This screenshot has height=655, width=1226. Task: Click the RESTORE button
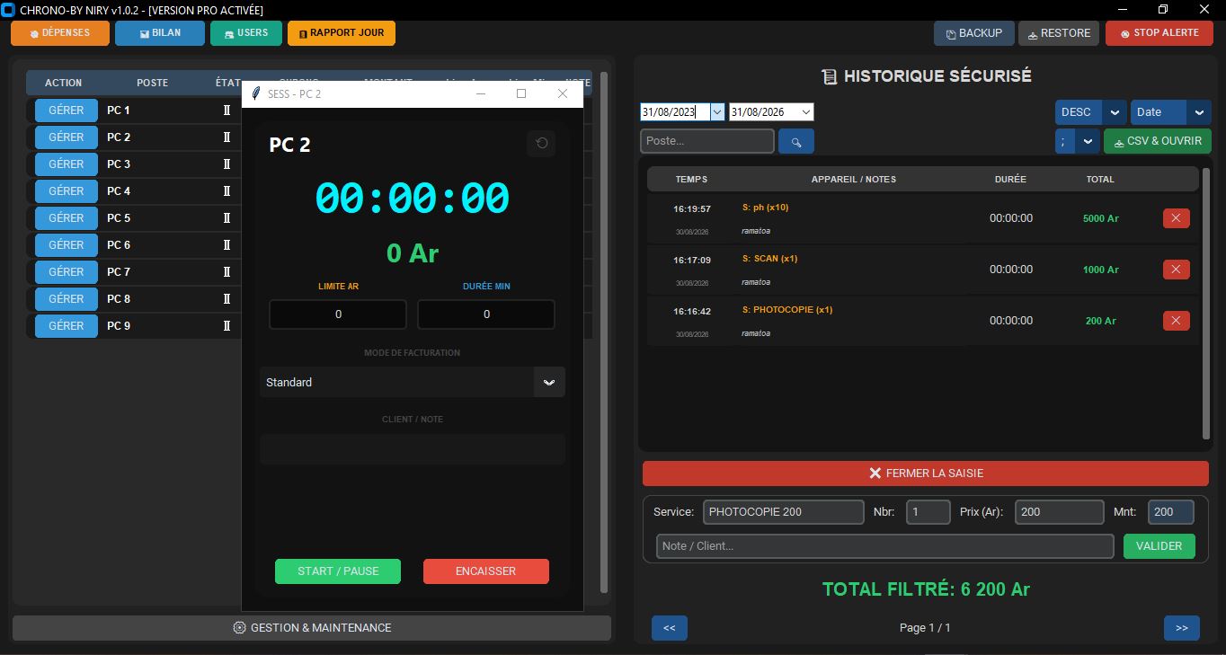(1059, 33)
